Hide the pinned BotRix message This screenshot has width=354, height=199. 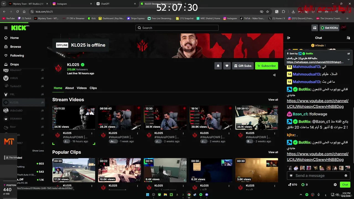(348, 54)
